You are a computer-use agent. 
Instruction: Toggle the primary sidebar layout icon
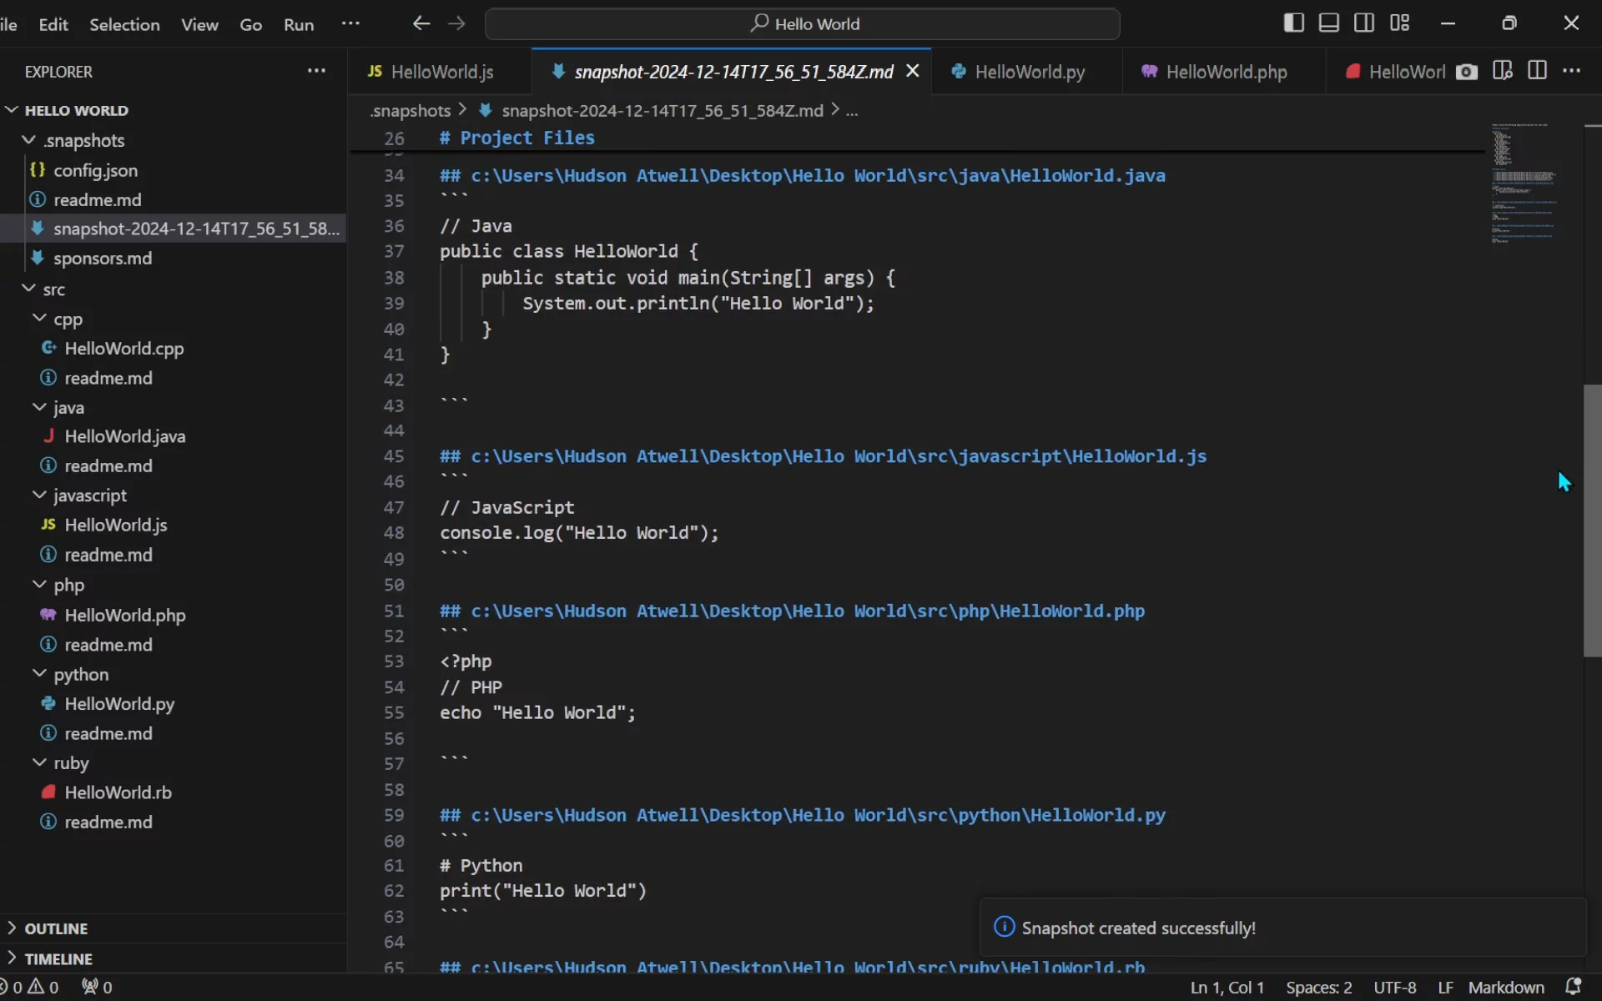pyautogui.click(x=1293, y=23)
